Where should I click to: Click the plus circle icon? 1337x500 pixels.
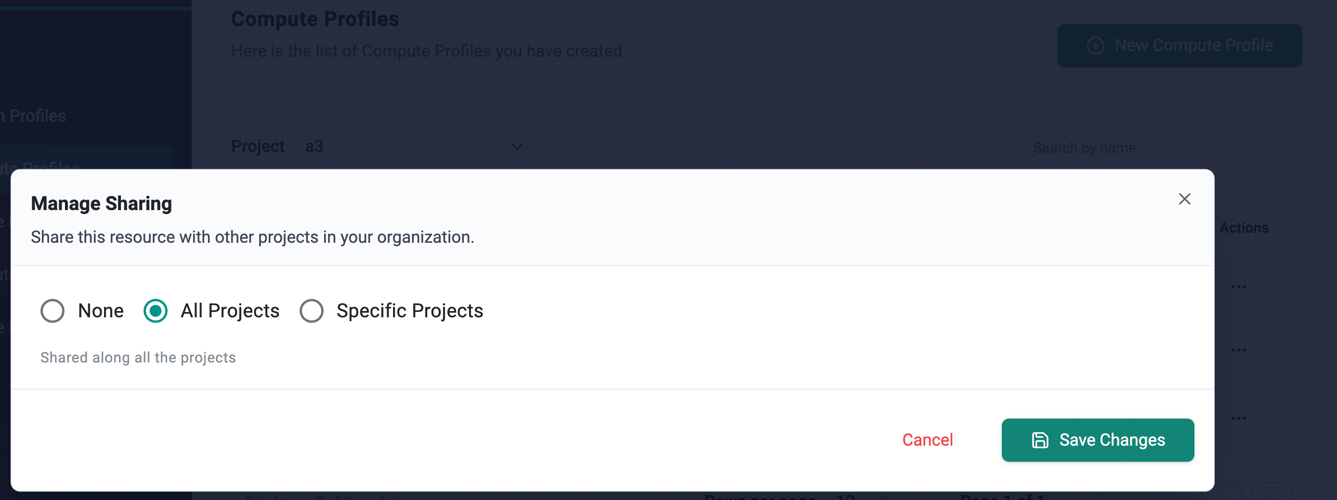[1095, 46]
